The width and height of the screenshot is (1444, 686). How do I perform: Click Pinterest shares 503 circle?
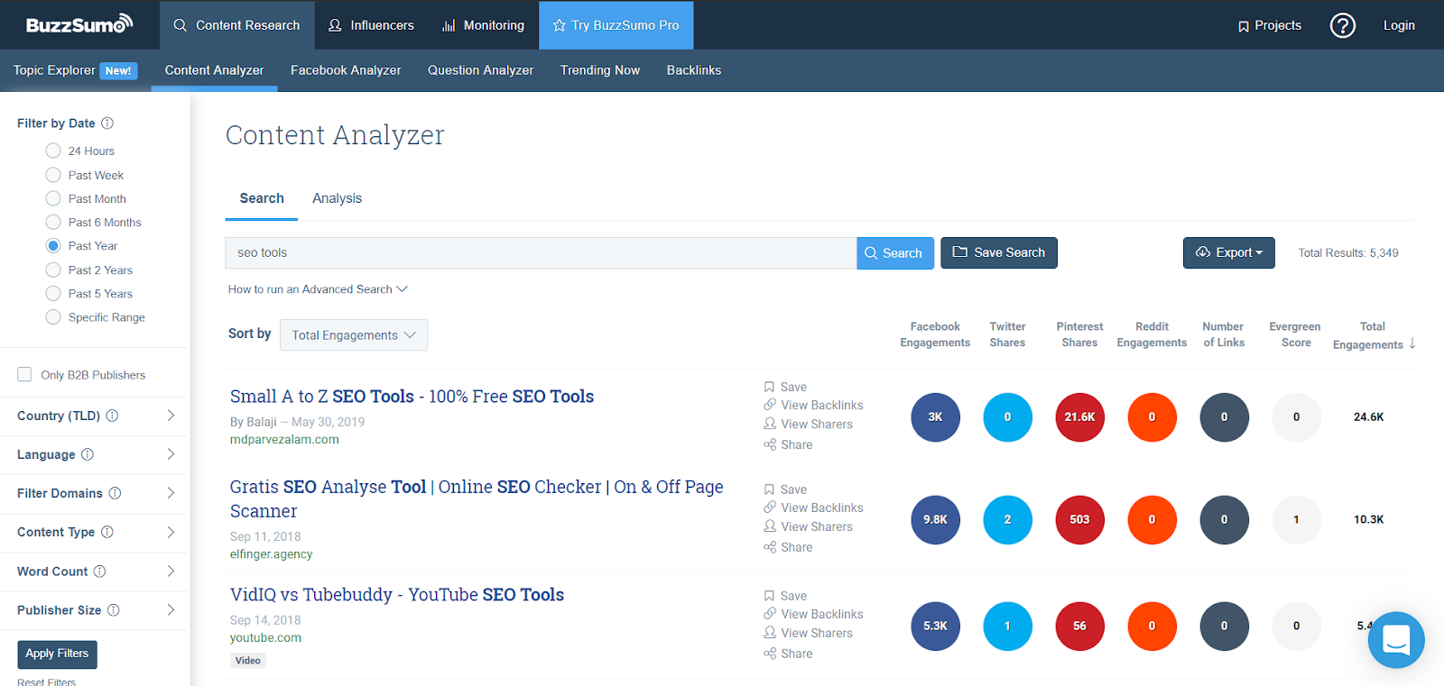point(1079,520)
